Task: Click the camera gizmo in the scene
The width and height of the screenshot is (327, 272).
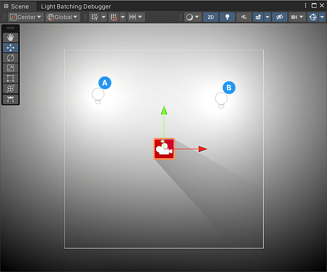Action: [x=164, y=149]
